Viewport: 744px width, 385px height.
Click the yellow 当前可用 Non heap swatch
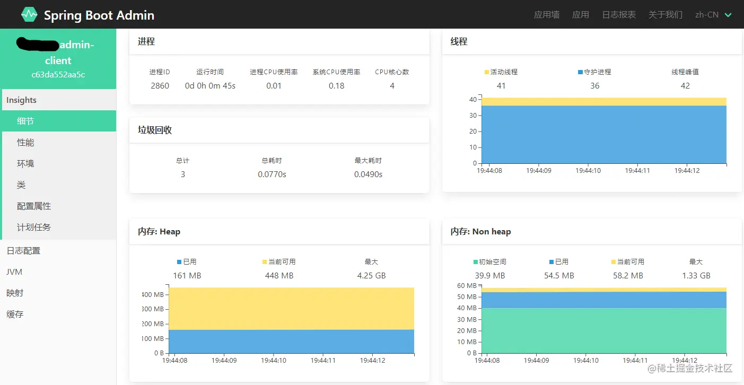click(614, 262)
